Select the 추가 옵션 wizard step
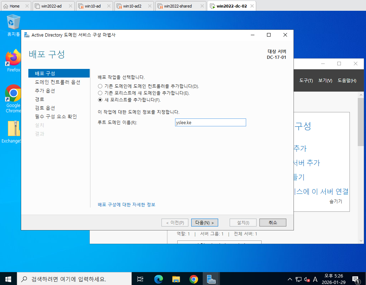 coord(45,90)
